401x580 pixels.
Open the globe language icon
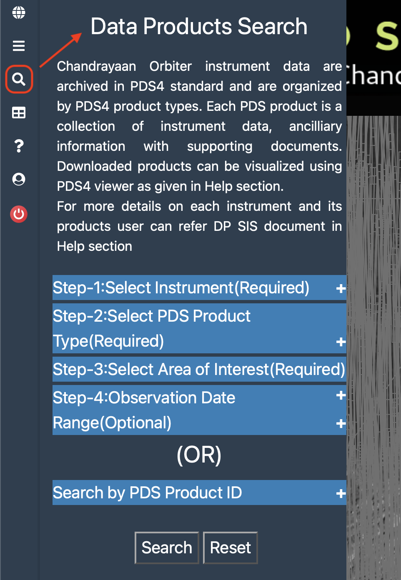pyautogui.click(x=18, y=12)
